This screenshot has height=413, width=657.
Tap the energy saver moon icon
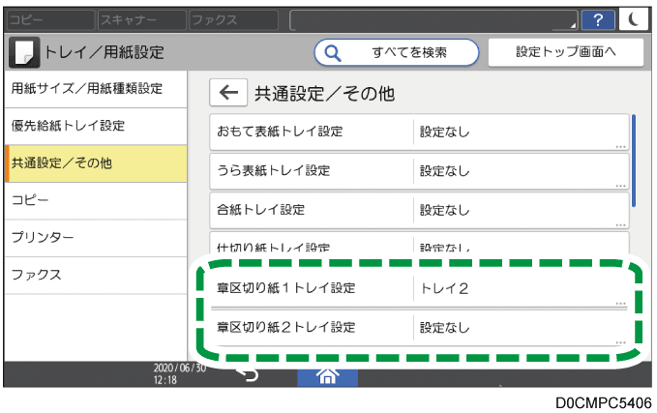click(635, 19)
